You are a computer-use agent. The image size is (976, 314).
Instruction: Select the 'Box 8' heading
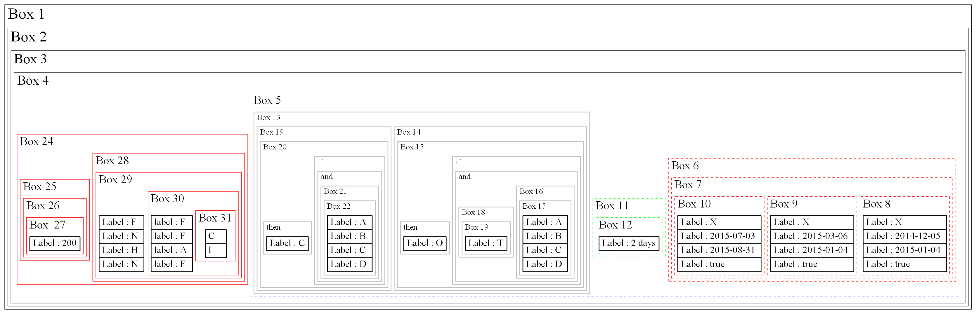[x=877, y=204]
